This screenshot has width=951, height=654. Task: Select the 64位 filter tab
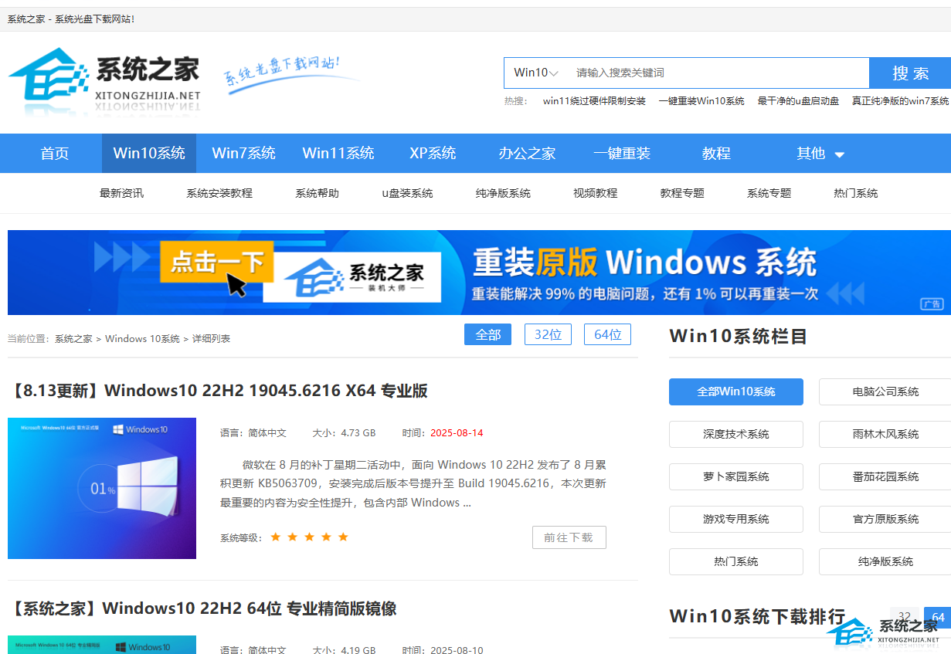(607, 334)
